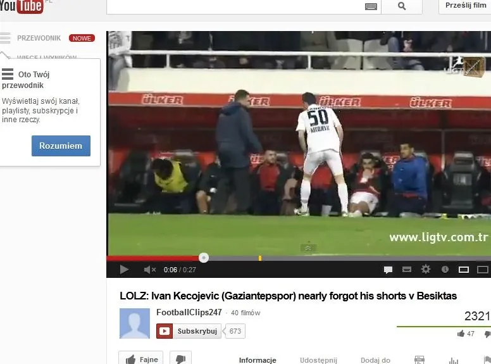The height and width of the screenshot is (364, 491).
Task: Open the Dodaj do menu
Action: click(x=375, y=360)
